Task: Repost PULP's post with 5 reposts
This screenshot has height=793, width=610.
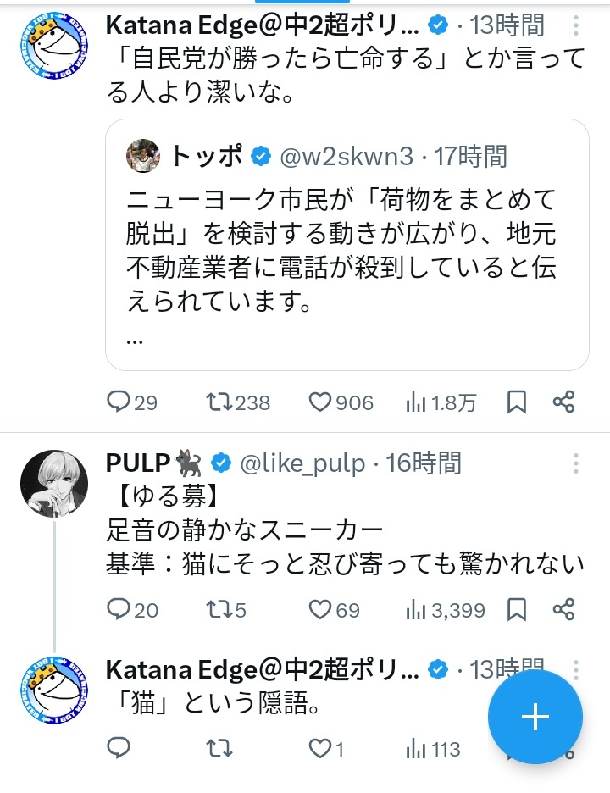Action: tap(220, 608)
